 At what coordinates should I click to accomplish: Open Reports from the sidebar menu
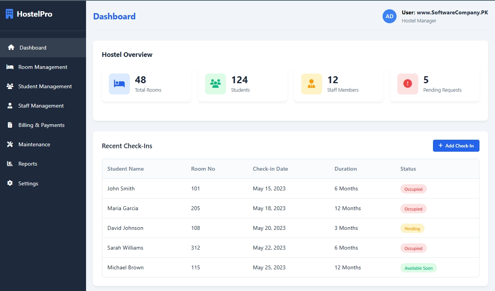(x=28, y=163)
